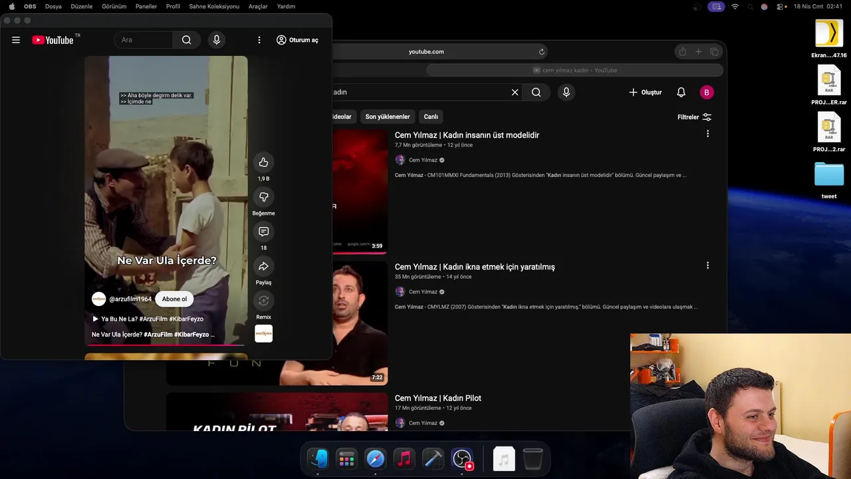Open 'Kadın ikna etmek için yaratılmış' video title
Screen dimensions: 851x479
475,267
